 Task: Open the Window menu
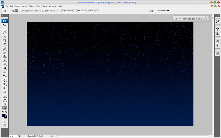click(x=52, y=6)
